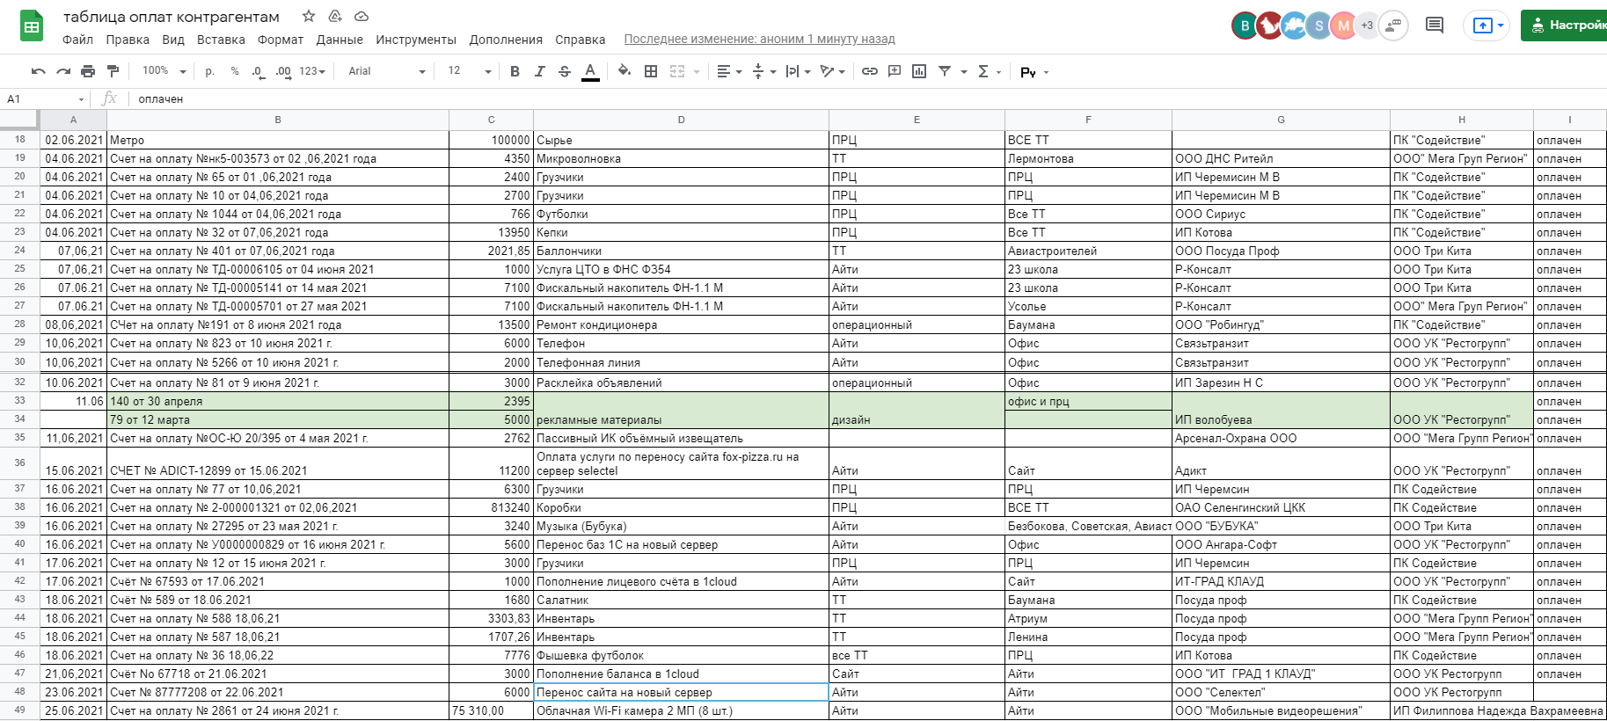Click the formula bar showing 'оплачен'
This screenshot has width=1607, height=721.
867,99
